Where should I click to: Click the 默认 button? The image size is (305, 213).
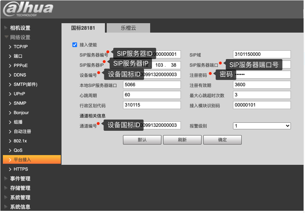142,140
